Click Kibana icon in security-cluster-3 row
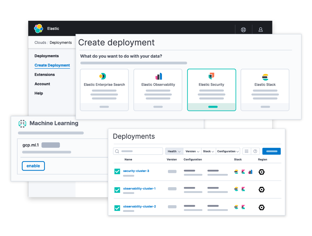The height and width of the screenshot is (236, 312). pos(243,172)
